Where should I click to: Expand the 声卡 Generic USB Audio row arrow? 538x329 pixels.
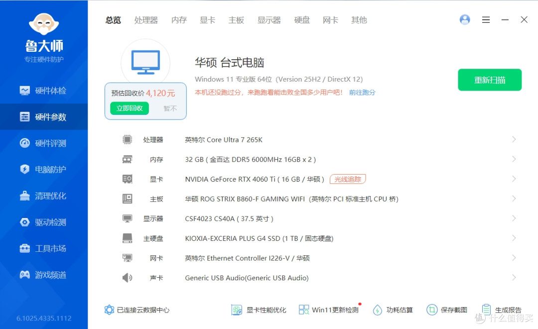coord(514,278)
